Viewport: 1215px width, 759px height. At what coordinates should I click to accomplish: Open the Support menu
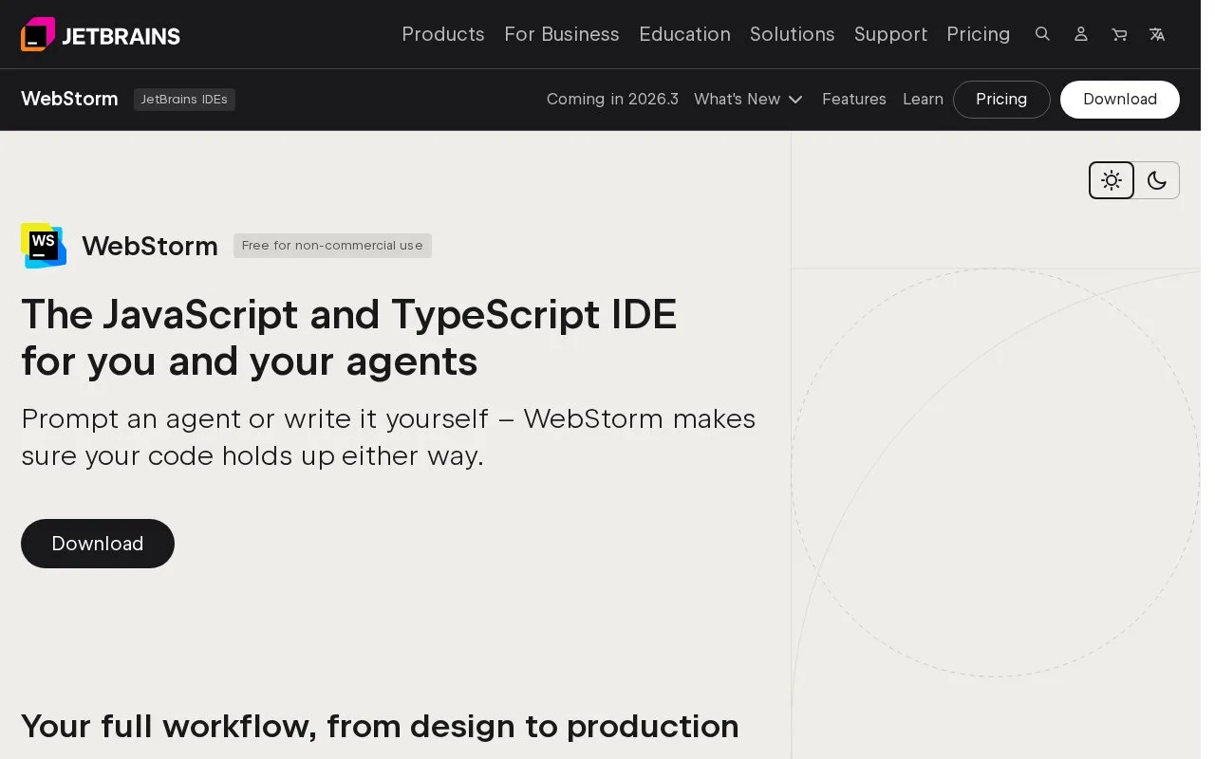pos(890,34)
